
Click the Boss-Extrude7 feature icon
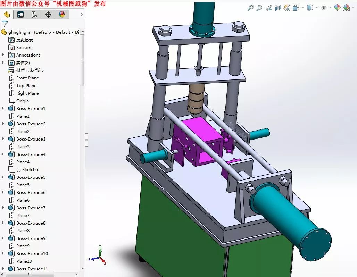coord(11,208)
